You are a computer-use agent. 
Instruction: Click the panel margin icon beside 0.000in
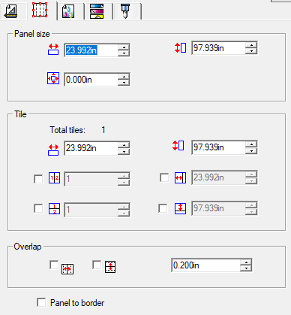[53, 78]
